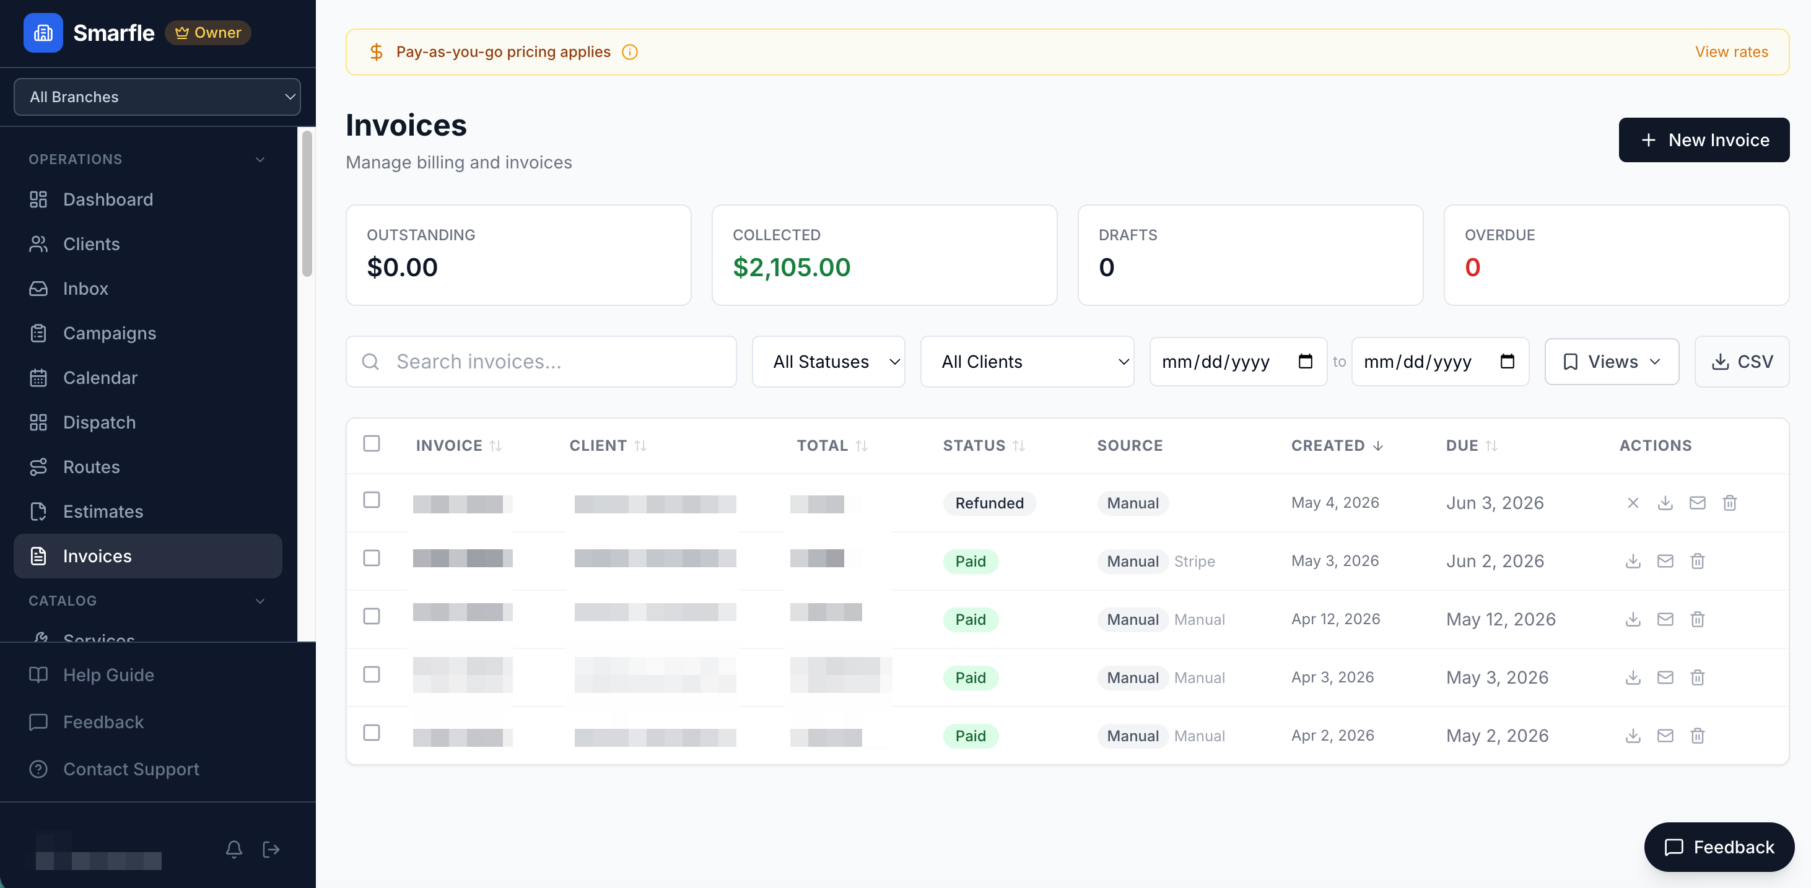This screenshot has width=1811, height=888.
Task: Collapse the Operations section
Action: tap(260, 160)
